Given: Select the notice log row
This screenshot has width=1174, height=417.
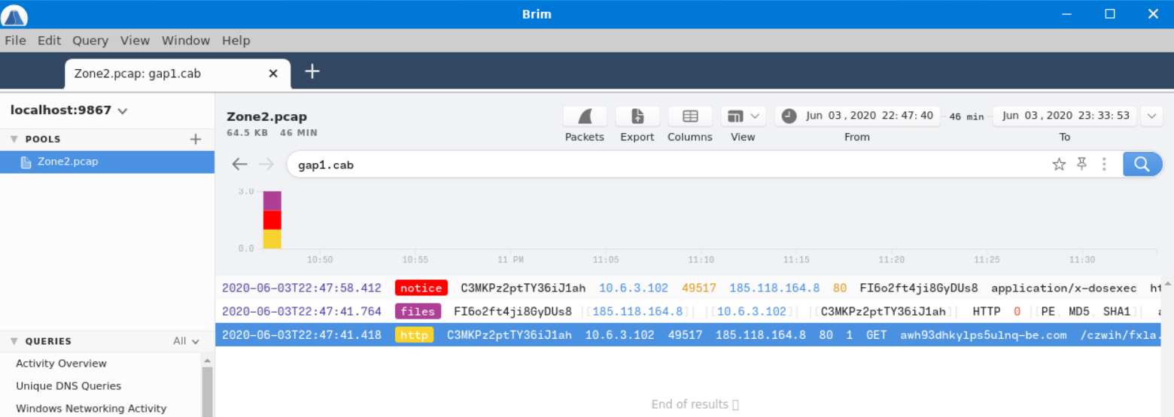Looking at the screenshot, I should pyautogui.click(x=688, y=288).
